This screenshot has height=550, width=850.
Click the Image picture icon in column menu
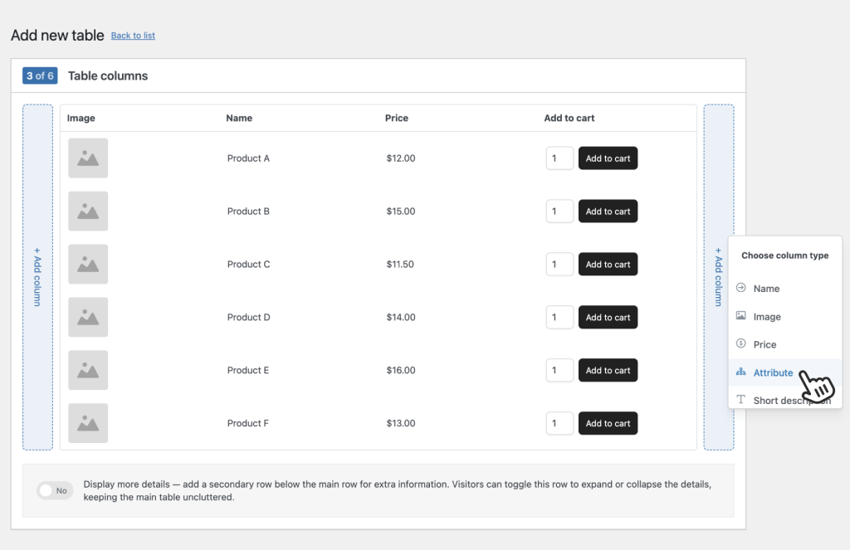[x=742, y=316]
